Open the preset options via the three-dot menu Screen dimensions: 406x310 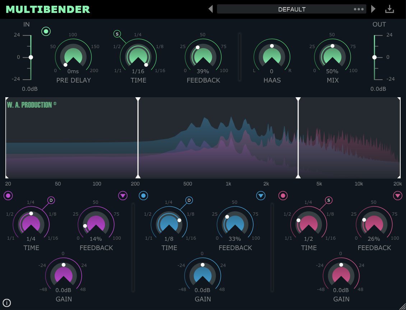[x=359, y=9]
